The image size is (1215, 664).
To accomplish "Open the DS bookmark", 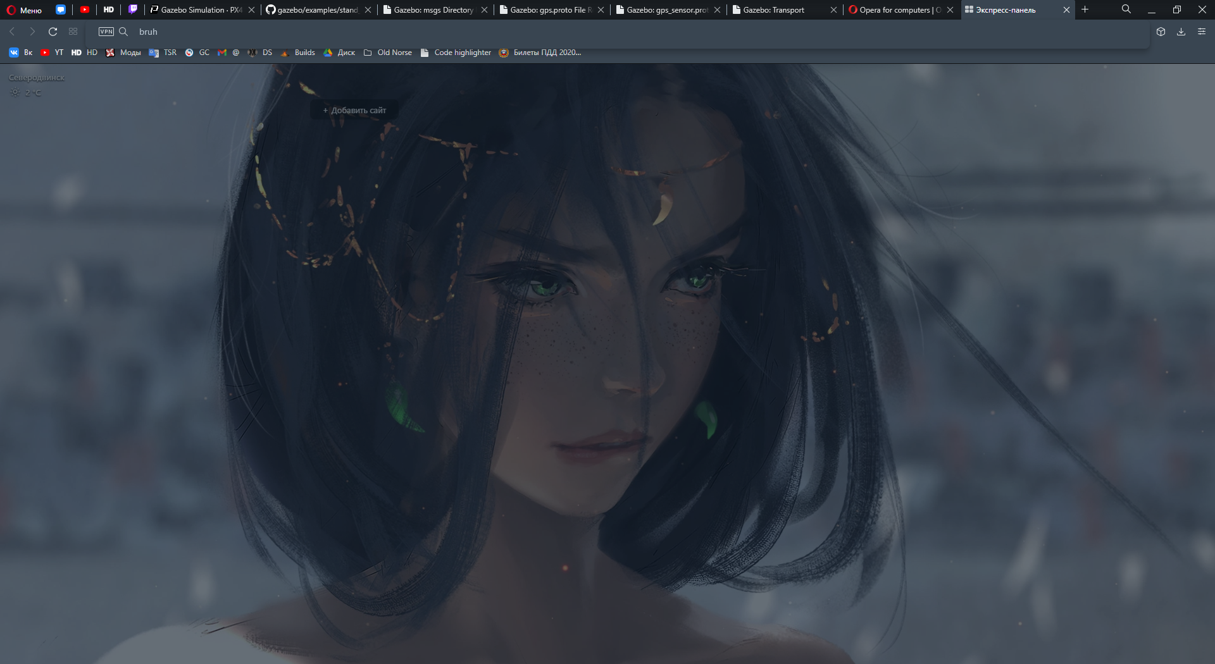I will point(260,52).
